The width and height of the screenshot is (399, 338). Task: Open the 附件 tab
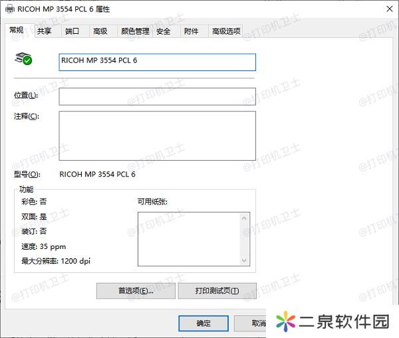[x=194, y=31]
